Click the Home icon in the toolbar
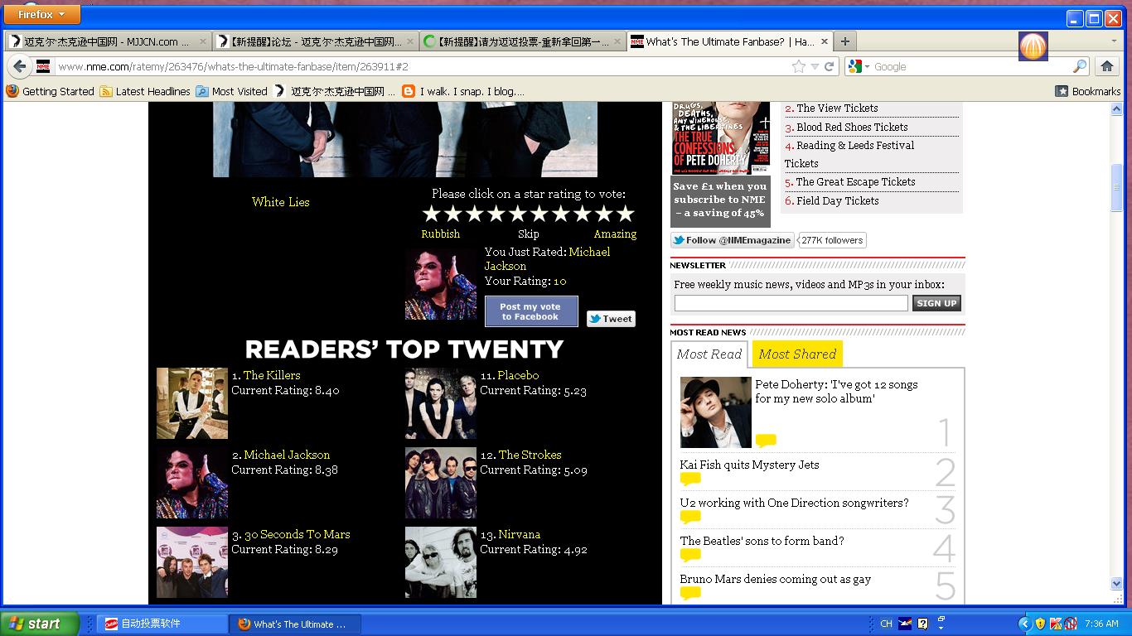The image size is (1132, 636). (1106, 66)
